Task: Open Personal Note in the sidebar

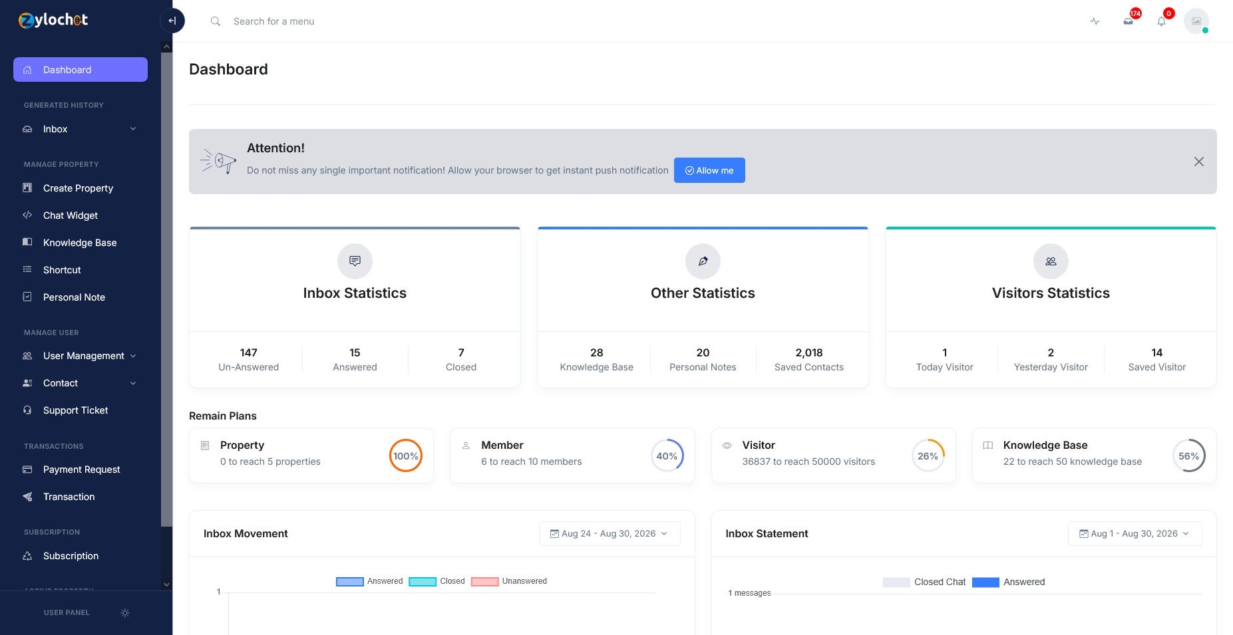Action: (81, 297)
